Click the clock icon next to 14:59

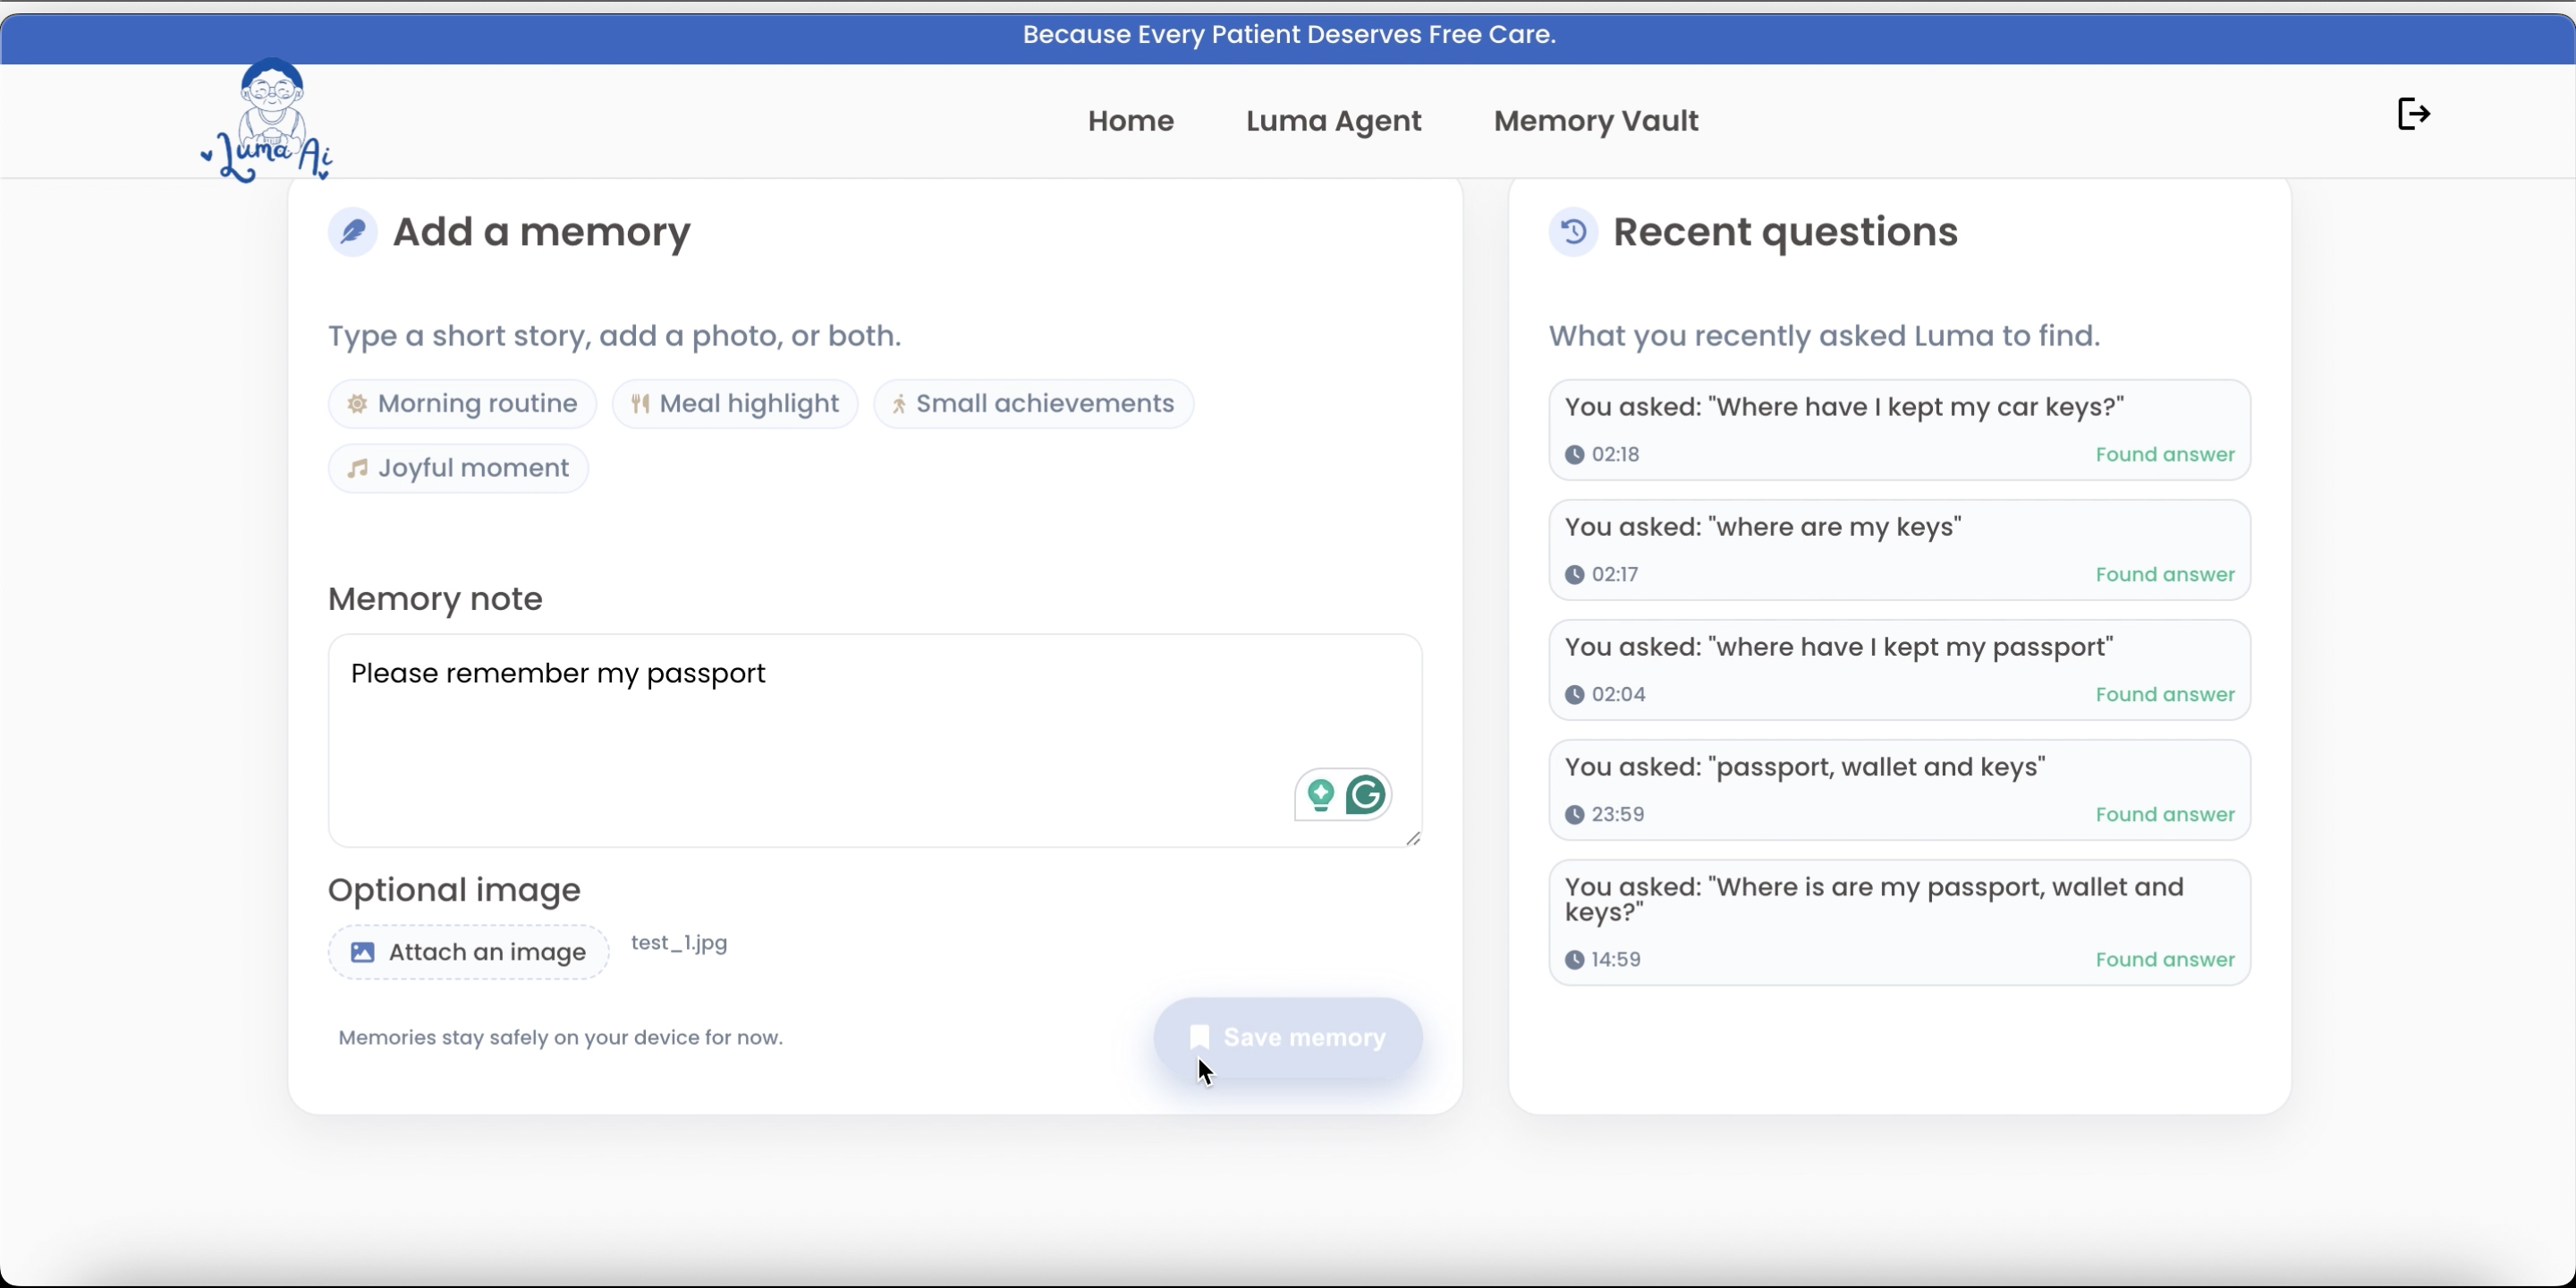1574,960
